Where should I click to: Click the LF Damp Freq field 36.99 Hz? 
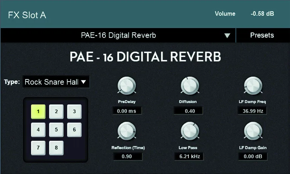pyautogui.click(x=253, y=111)
